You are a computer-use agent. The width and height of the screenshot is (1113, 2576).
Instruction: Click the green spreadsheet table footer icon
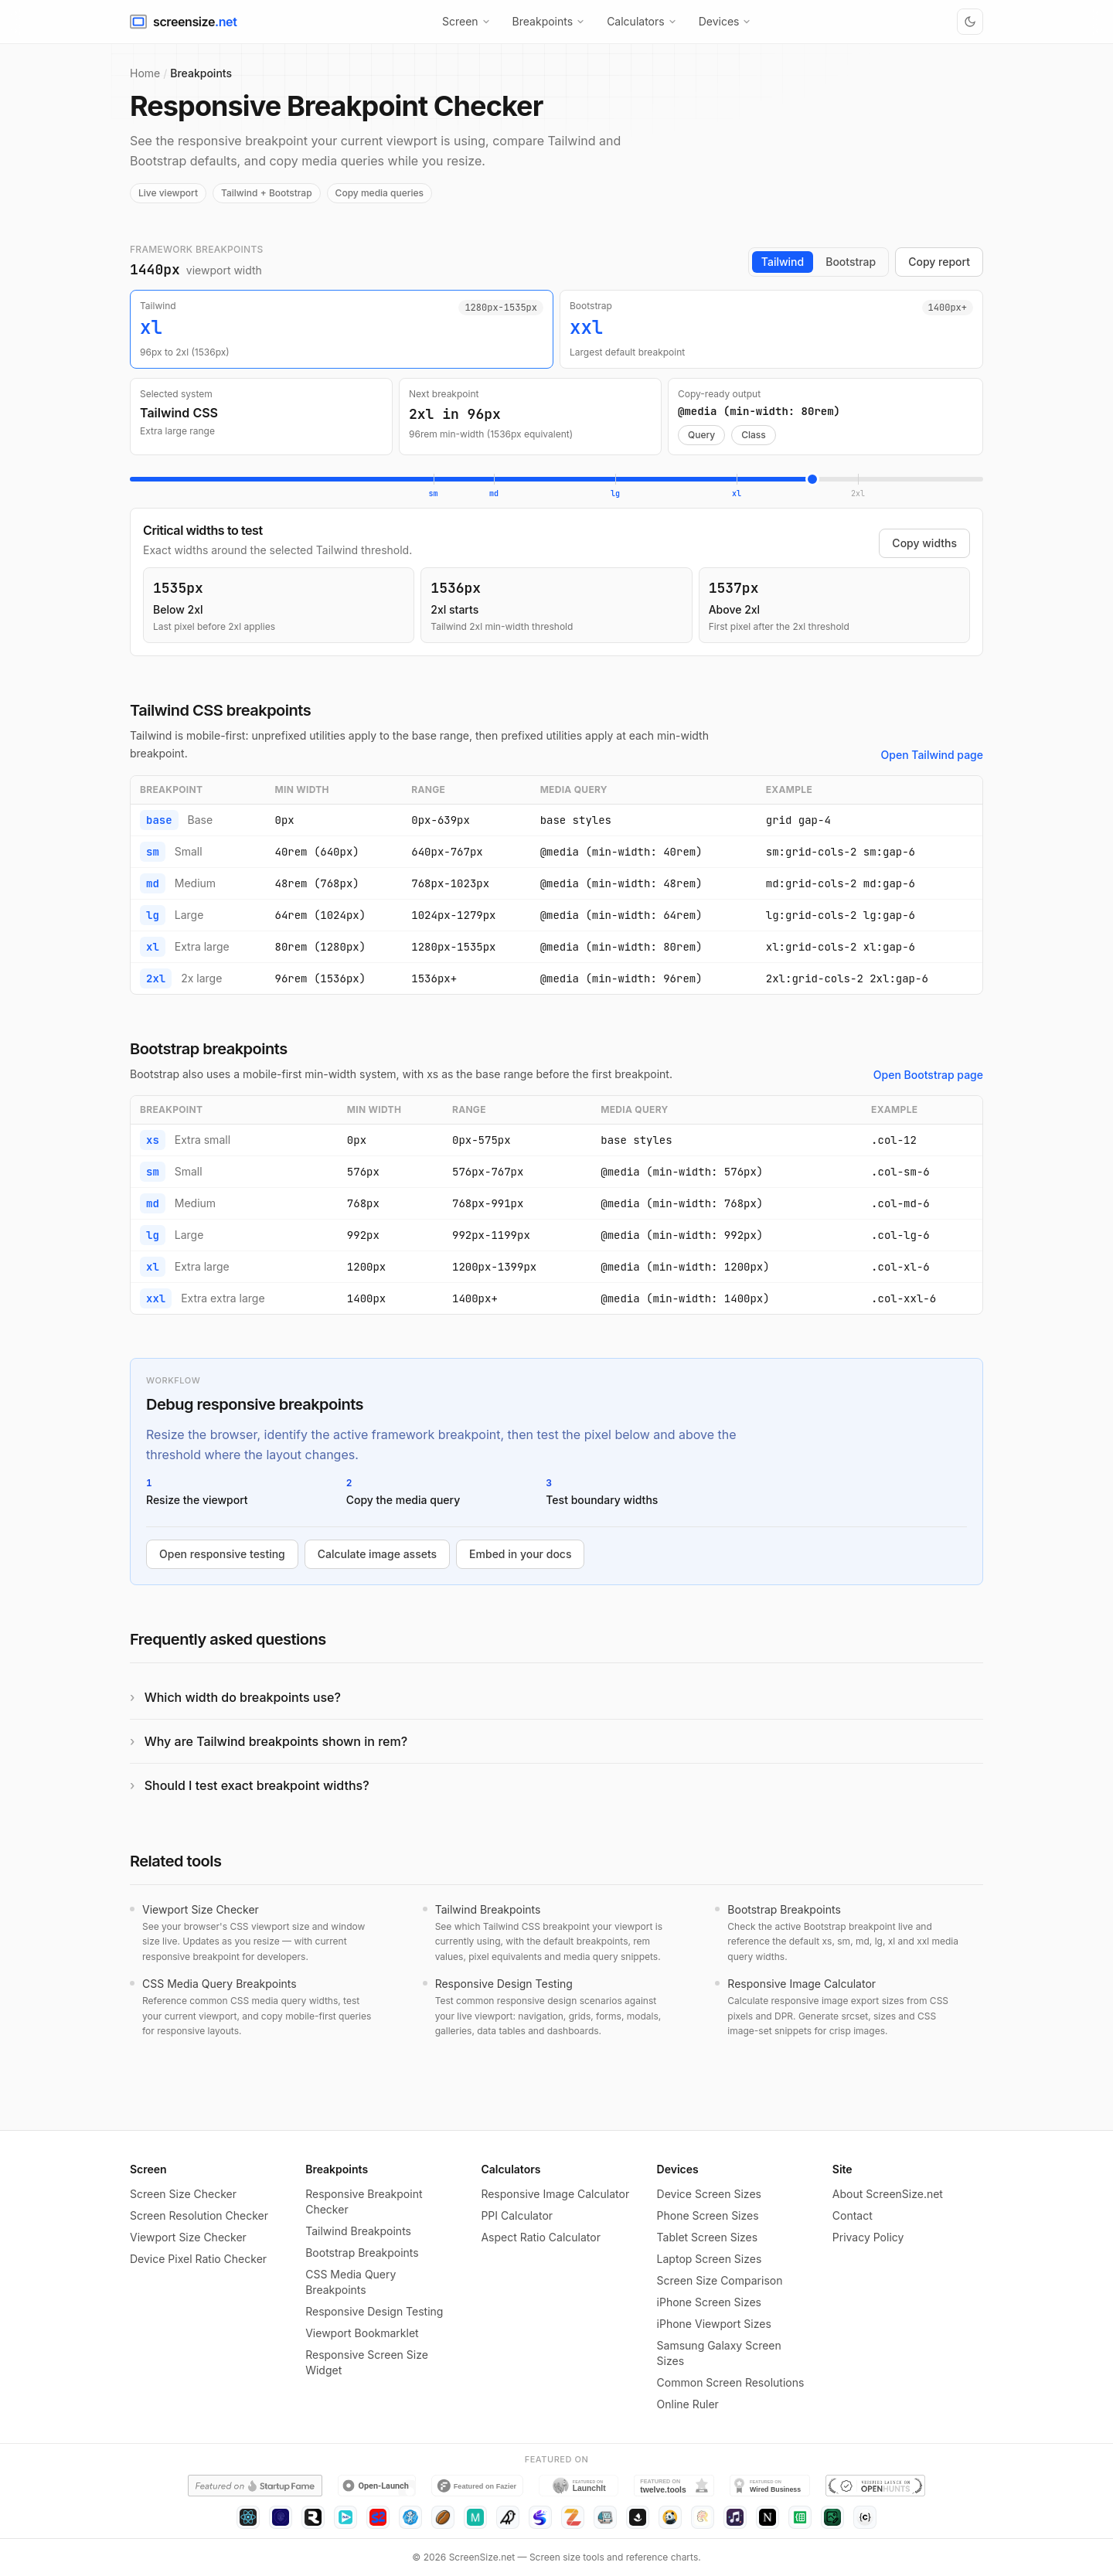coord(800,2517)
